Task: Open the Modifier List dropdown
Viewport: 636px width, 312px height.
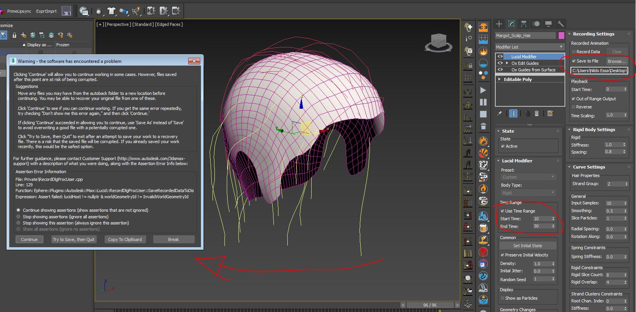Action: click(x=530, y=47)
